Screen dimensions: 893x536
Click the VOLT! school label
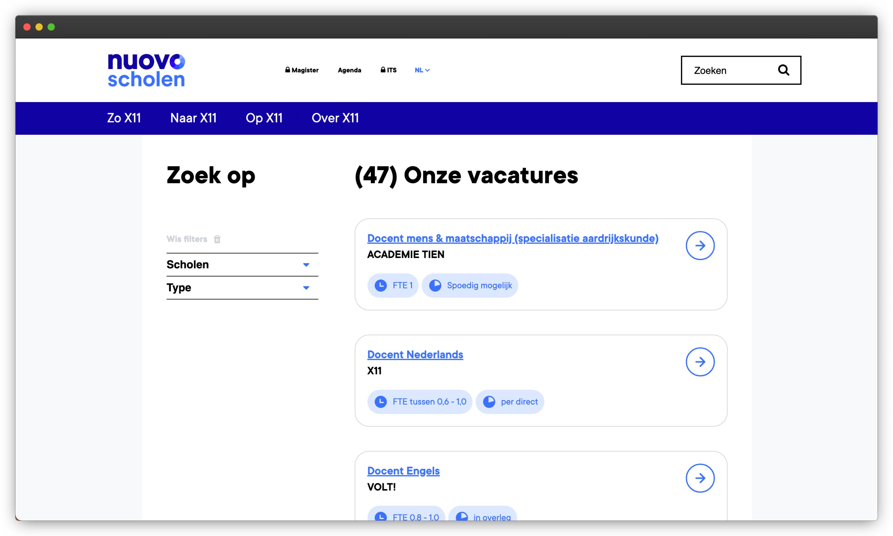[381, 487]
